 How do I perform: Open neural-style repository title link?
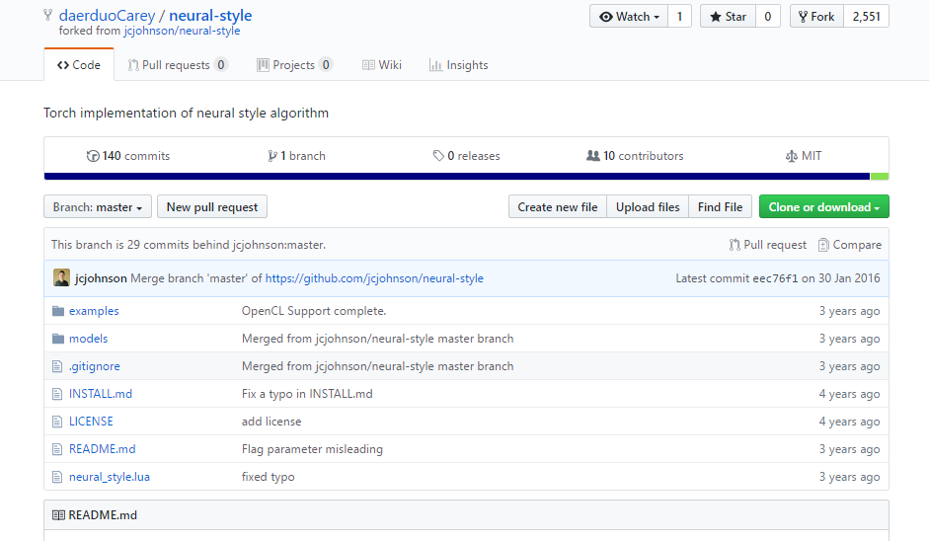click(210, 16)
